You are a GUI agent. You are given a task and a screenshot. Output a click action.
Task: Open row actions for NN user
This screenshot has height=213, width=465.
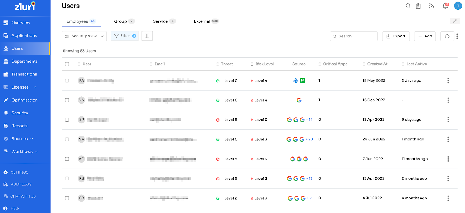pos(448,100)
